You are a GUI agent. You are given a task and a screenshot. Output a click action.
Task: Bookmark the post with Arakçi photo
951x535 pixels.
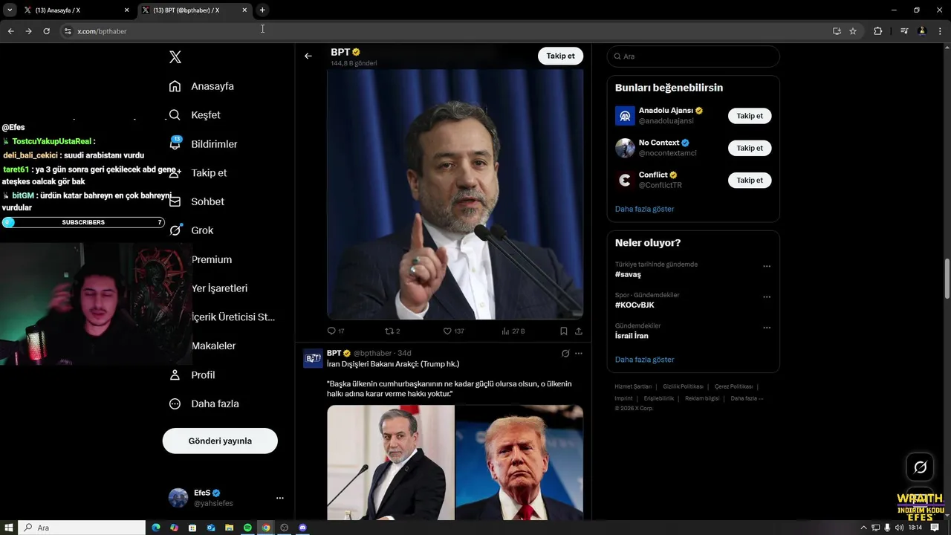(563, 331)
